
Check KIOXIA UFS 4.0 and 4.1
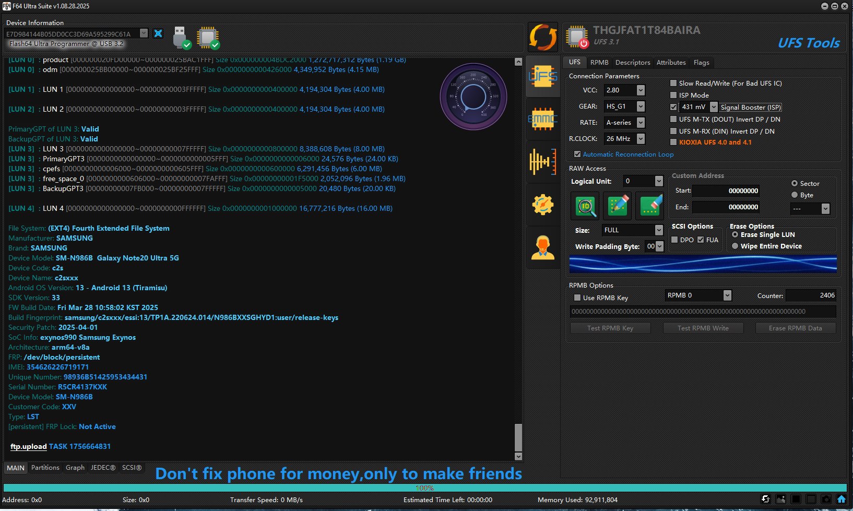[x=673, y=142]
